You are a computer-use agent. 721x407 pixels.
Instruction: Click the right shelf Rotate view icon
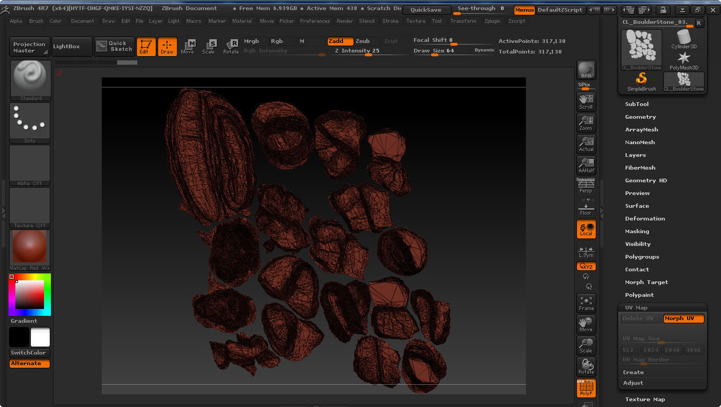[x=586, y=367]
